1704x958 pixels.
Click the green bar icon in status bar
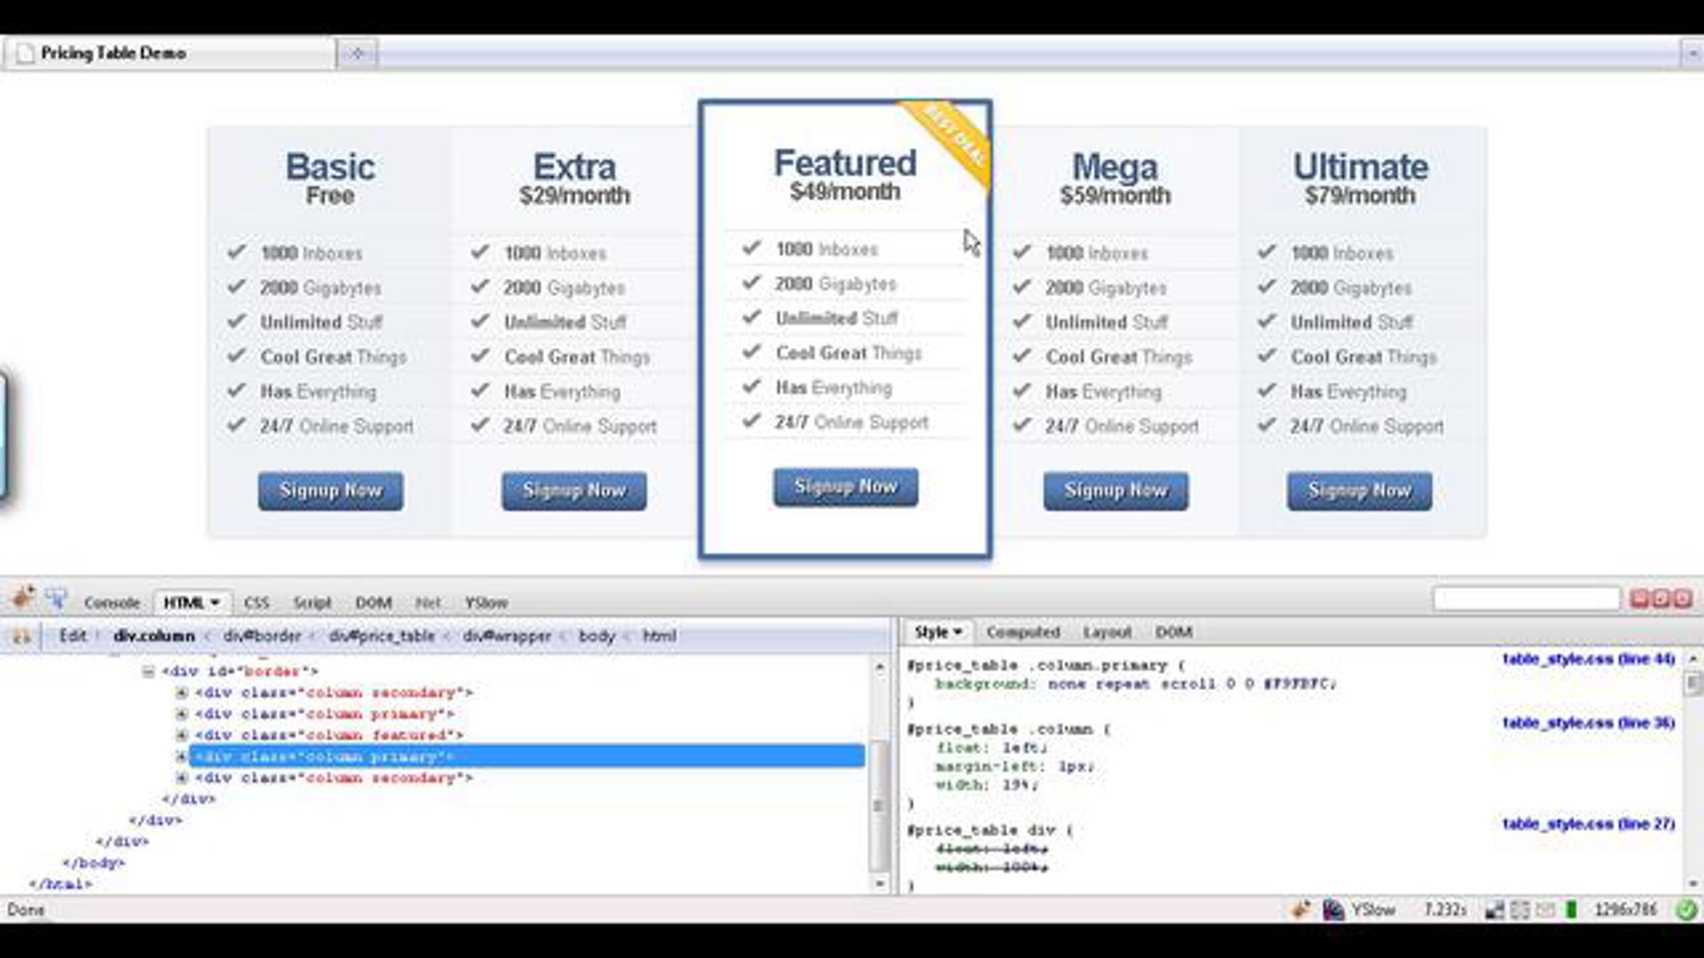1571,909
